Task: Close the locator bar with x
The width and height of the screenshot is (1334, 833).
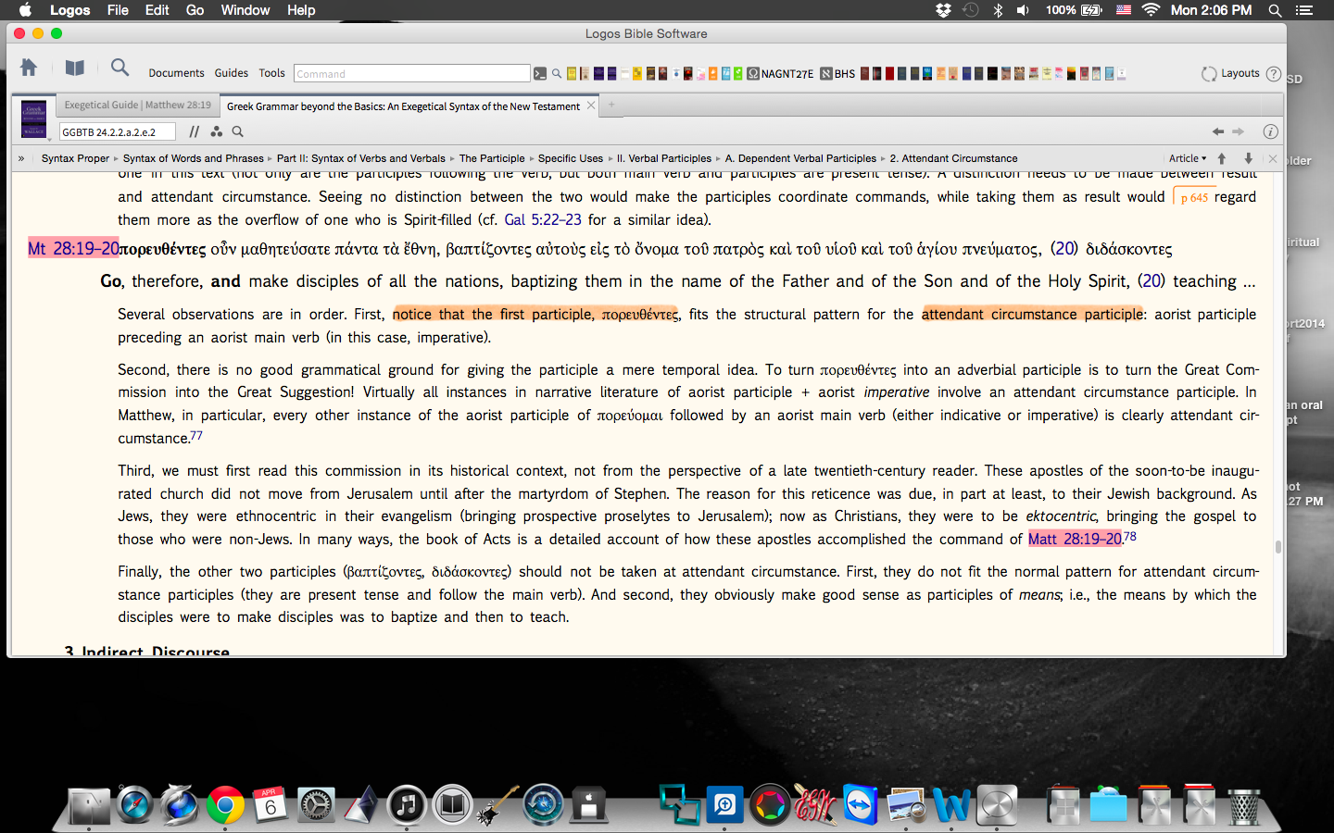Action: click(x=1273, y=158)
